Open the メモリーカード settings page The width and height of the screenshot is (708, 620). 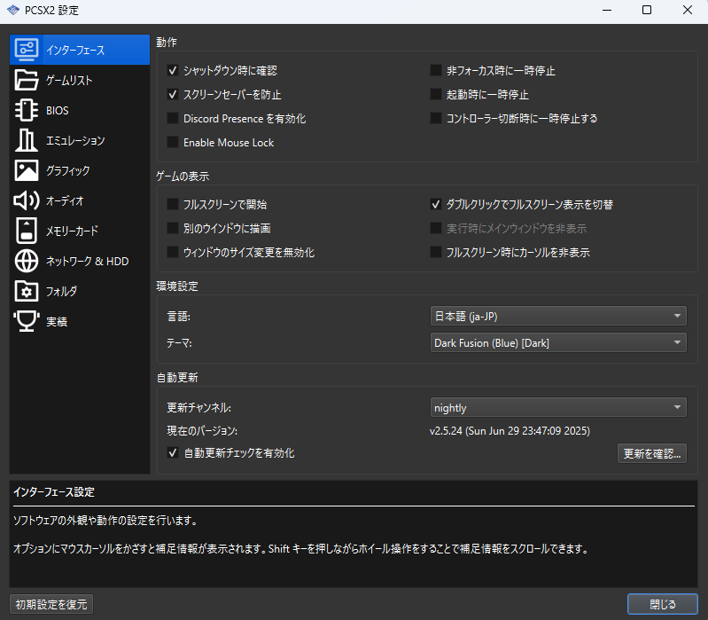[x=80, y=231]
